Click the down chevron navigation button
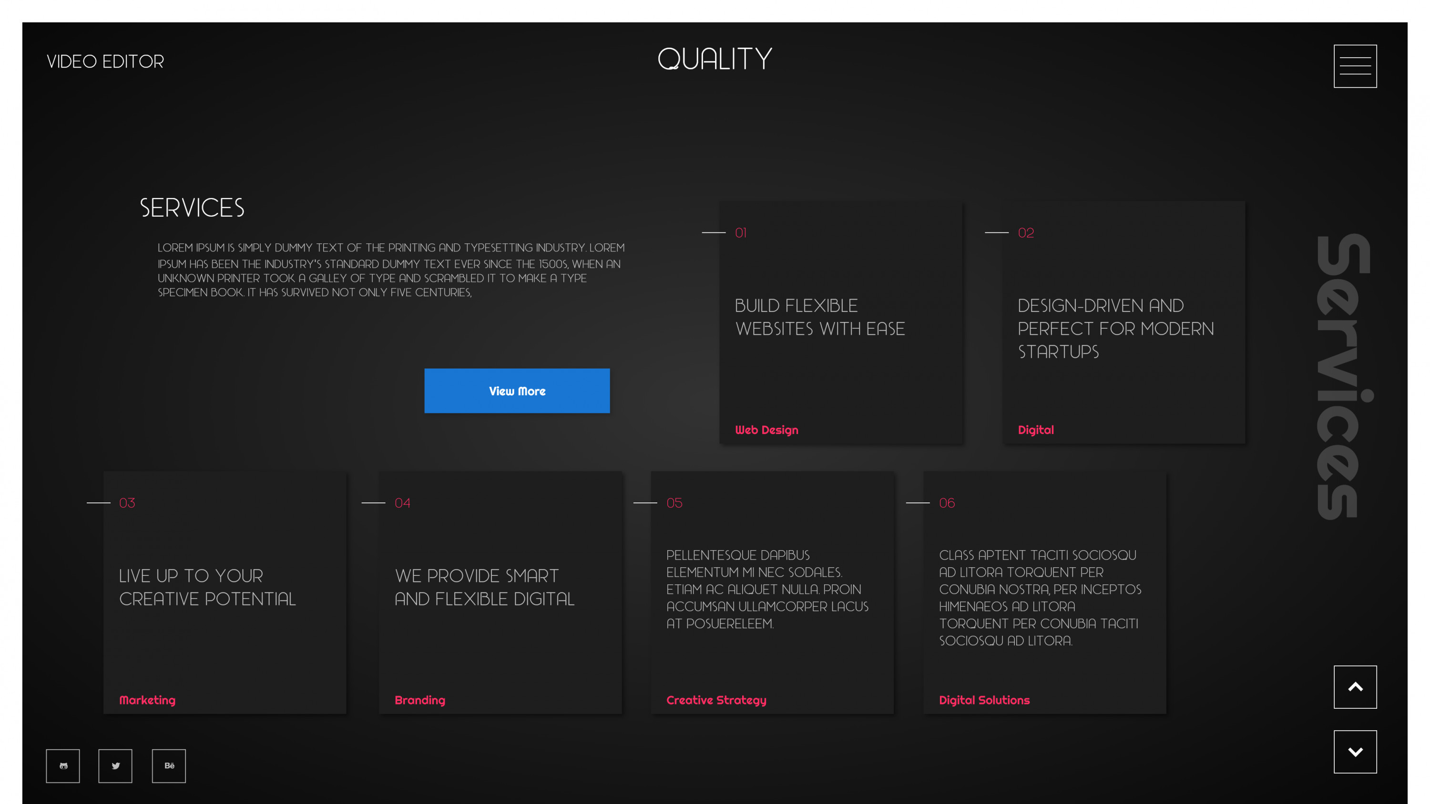The height and width of the screenshot is (804, 1430). click(x=1355, y=752)
